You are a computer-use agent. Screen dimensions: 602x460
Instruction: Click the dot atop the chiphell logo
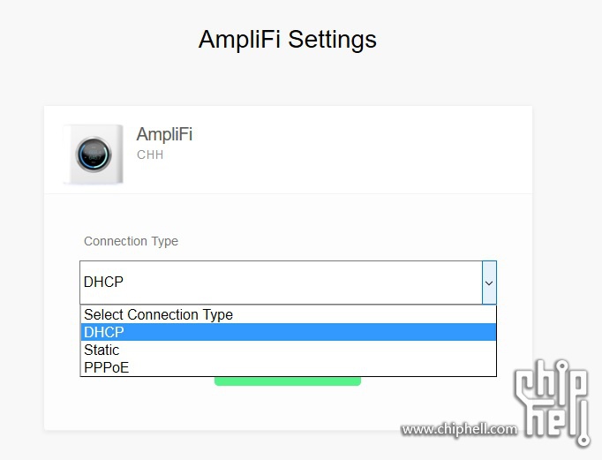(562, 366)
